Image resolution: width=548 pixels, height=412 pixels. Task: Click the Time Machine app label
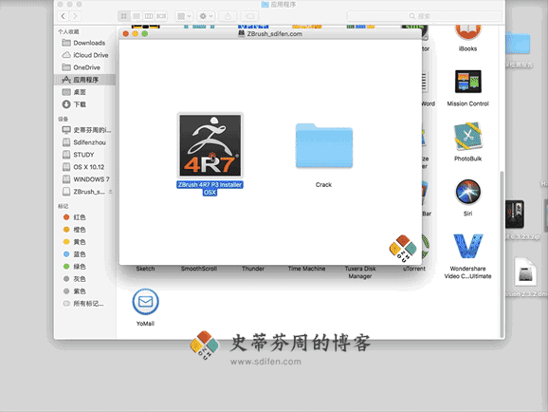[306, 269]
